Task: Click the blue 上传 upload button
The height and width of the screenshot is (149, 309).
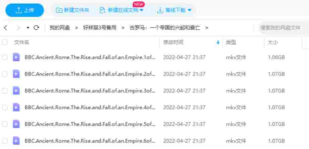Action: click(24, 10)
